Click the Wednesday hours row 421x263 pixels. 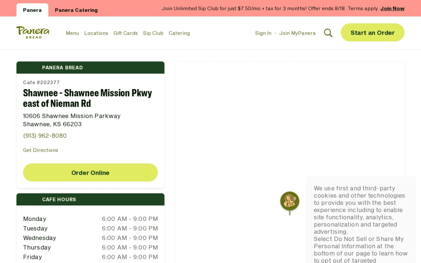coord(91,238)
